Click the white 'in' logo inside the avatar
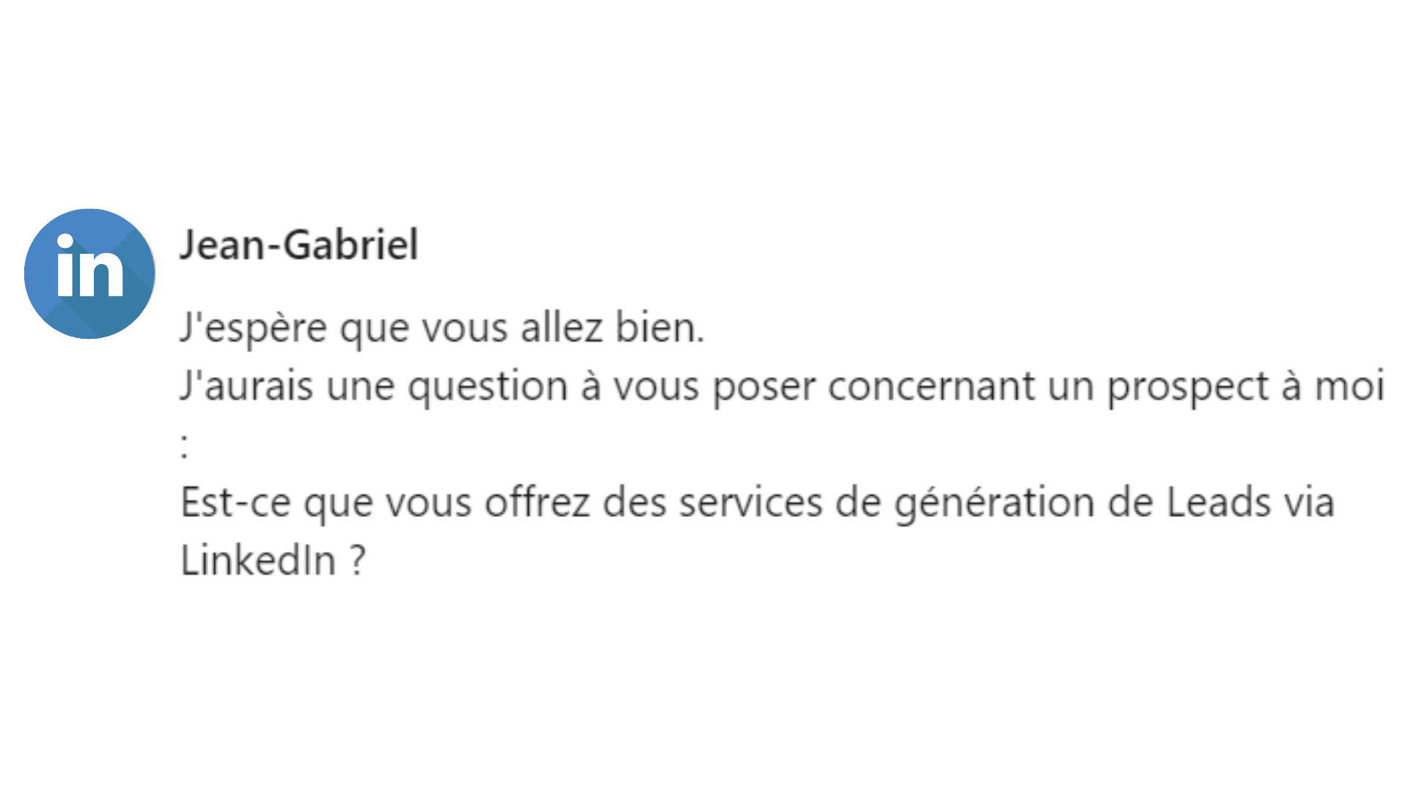The width and height of the screenshot is (1408, 792). [89, 265]
